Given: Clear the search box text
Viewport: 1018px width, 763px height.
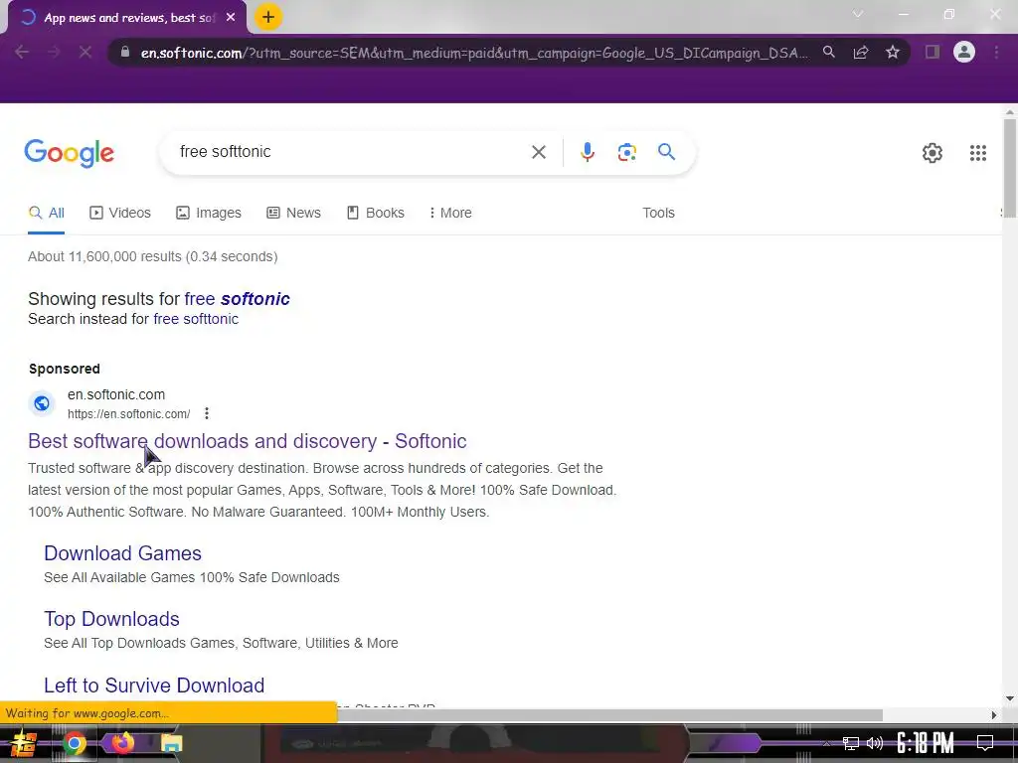Looking at the screenshot, I should pyautogui.click(x=538, y=152).
